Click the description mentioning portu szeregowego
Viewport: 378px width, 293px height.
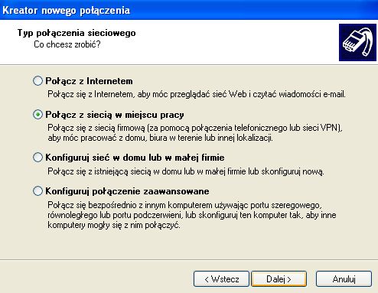[192, 215]
